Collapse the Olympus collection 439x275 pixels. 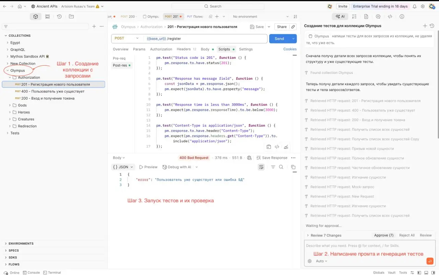[8, 70]
